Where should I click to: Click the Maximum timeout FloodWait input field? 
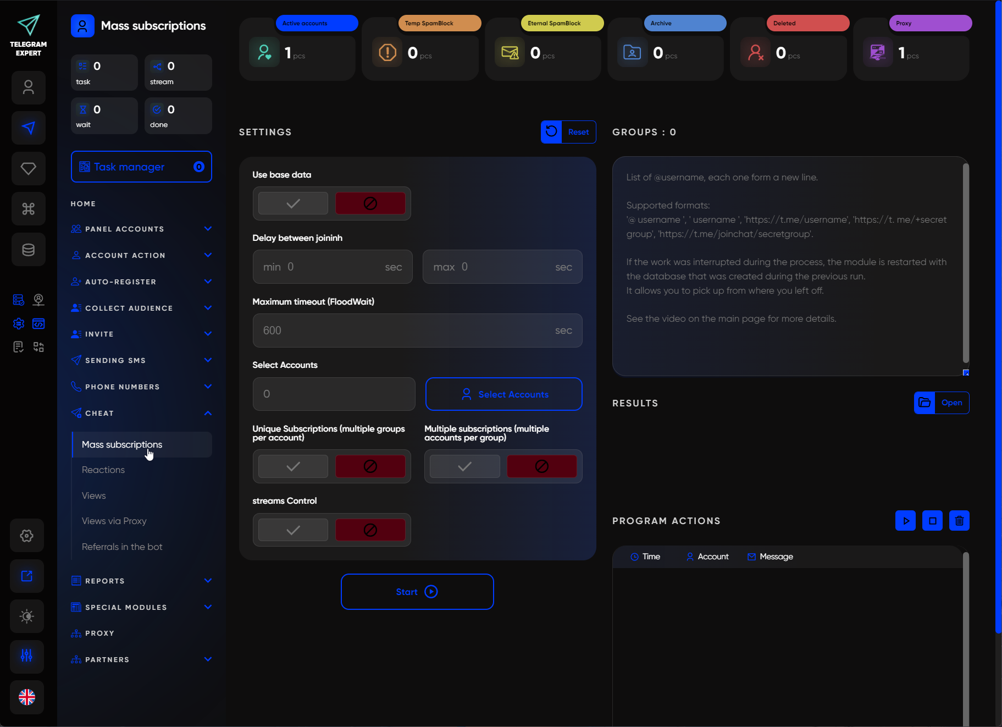point(407,331)
